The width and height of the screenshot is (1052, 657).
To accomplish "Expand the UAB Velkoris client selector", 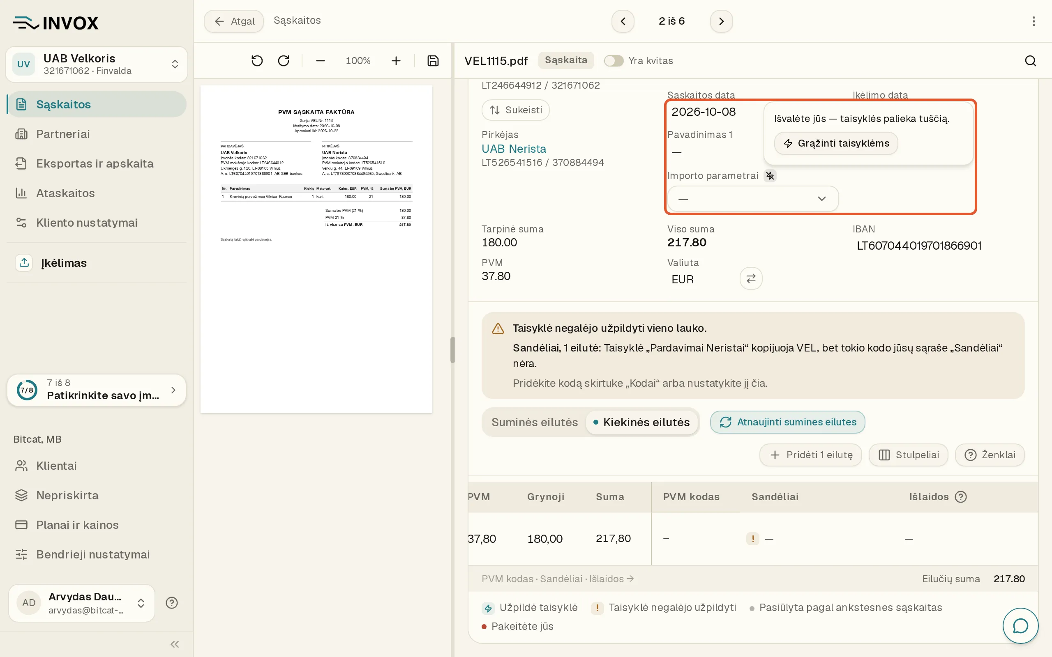I will 97,64.
